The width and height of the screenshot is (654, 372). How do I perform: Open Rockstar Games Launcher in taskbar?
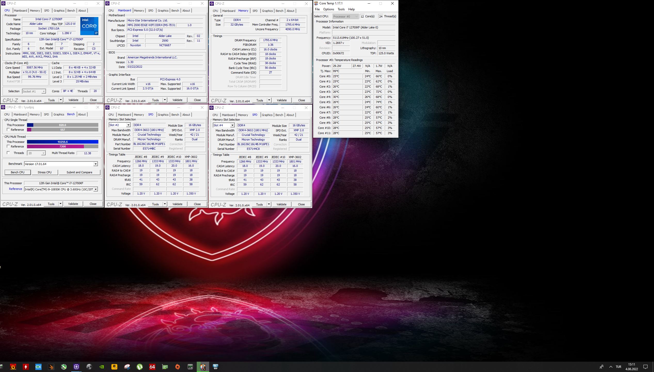tap(114, 367)
